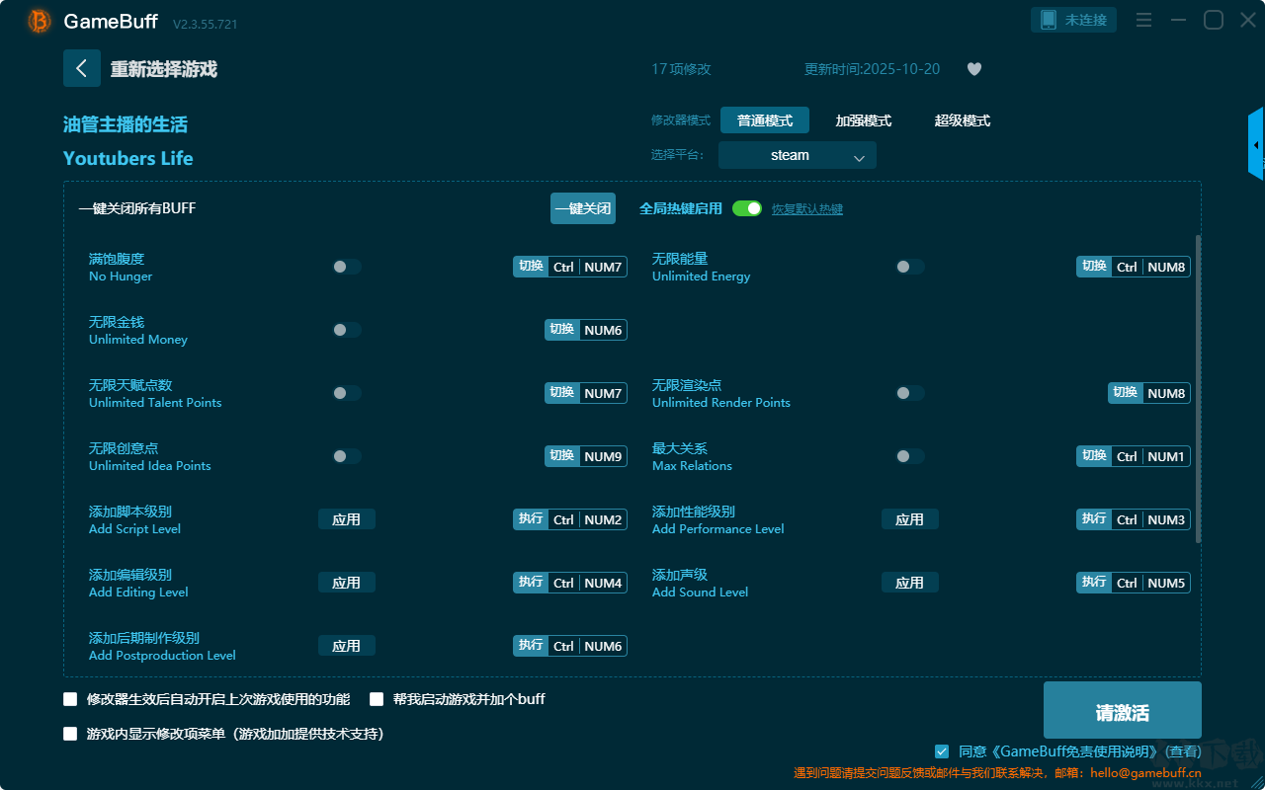
Task: Check show in-game cheat menu checkbox
Action: coord(70,734)
